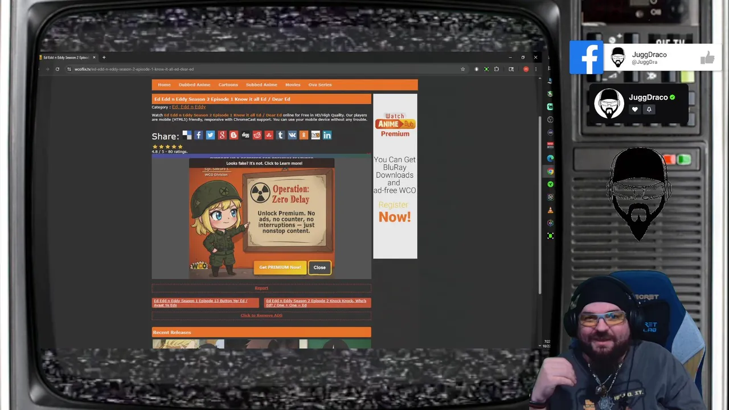Viewport: 729px width, 410px height.
Task: Open the Chrome extensions puzzle icon
Action: coord(496,69)
